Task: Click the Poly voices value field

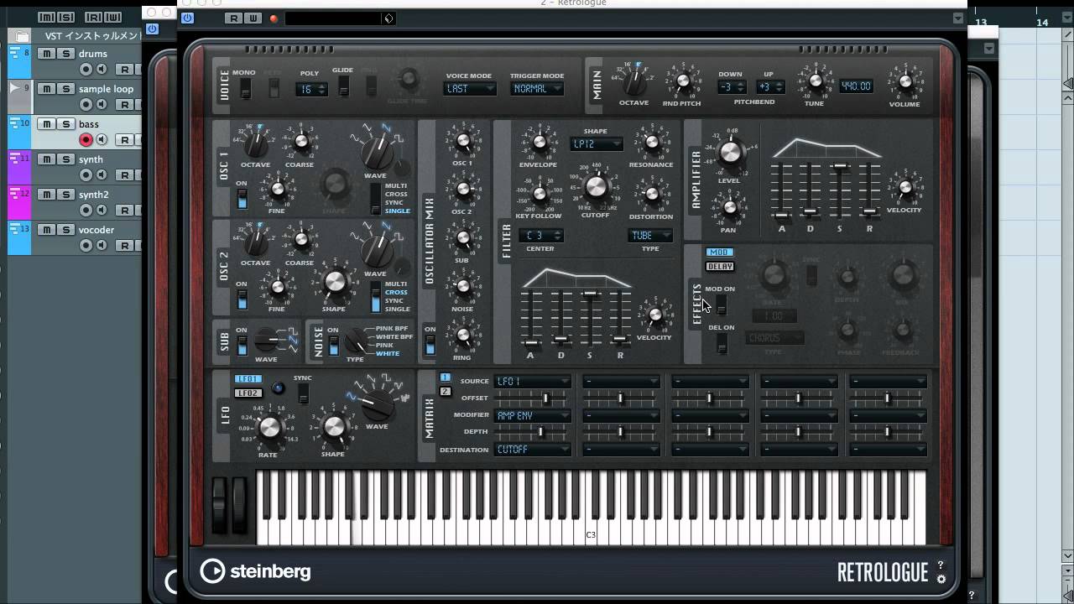Action: pyautogui.click(x=310, y=90)
